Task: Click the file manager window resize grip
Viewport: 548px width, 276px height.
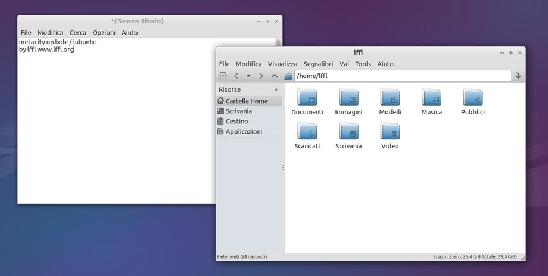Action: coord(523,258)
